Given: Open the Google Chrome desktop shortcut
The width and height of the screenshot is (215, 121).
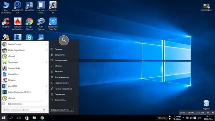Looking at the screenshot, I should (29, 24).
